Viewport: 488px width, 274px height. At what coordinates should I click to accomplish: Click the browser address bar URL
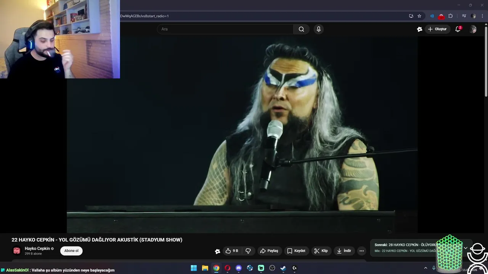tap(144, 16)
